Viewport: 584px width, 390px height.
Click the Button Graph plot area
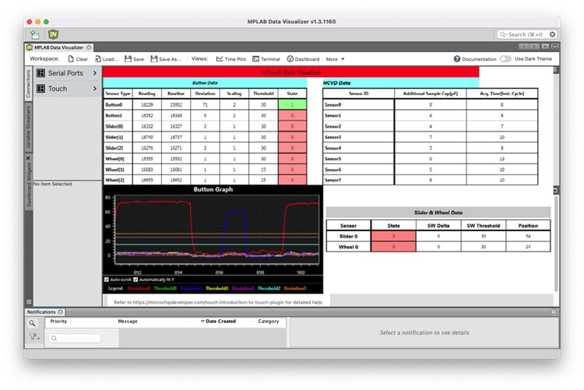click(x=217, y=229)
